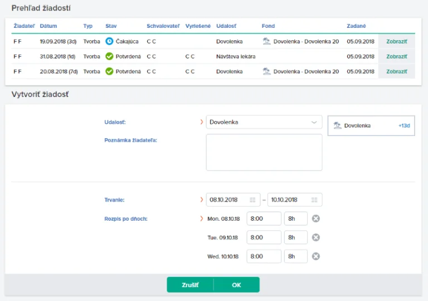Open Zobraziť for the 20.08.2018 request
Viewport: 428px width, 301px height.
[x=396, y=71]
